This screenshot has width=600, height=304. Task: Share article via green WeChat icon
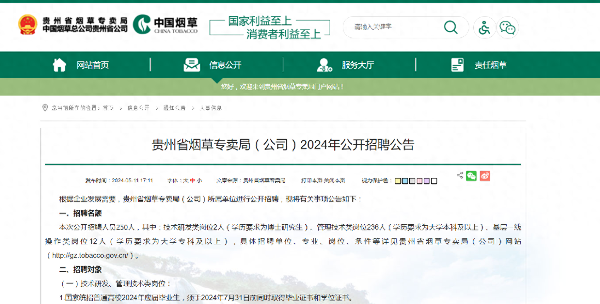(471, 176)
